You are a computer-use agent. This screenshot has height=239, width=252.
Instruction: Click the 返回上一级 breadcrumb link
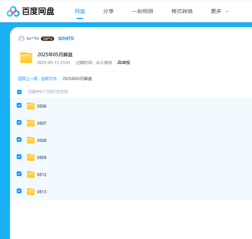(x=28, y=79)
